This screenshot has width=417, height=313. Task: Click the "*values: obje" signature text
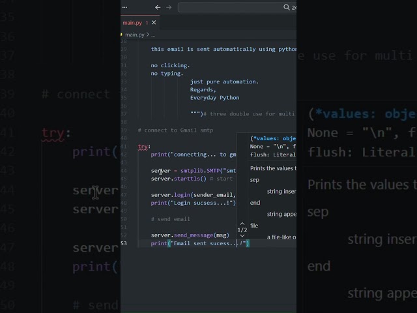tap(273, 138)
